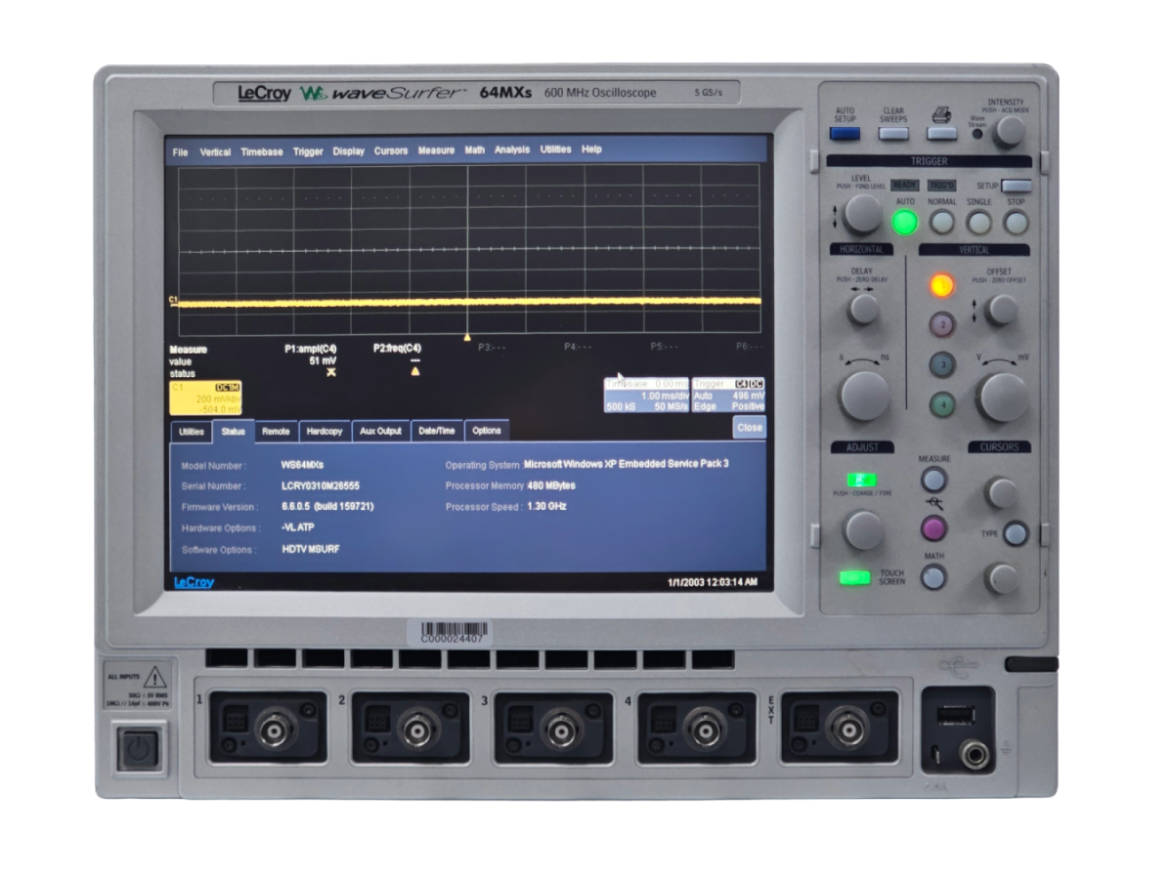Select the P2:freq(C4) measurement
The image size is (1173, 879).
397,348
